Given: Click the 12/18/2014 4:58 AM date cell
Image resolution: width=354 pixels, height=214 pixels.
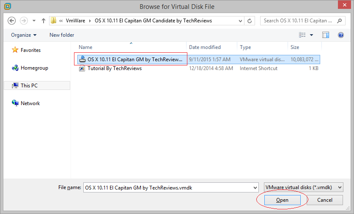Looking at the screenshot, I should (x=211, y=68).
